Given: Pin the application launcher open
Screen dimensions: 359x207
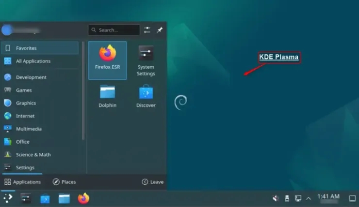Looking at the screenshot, I should (160, 30).
